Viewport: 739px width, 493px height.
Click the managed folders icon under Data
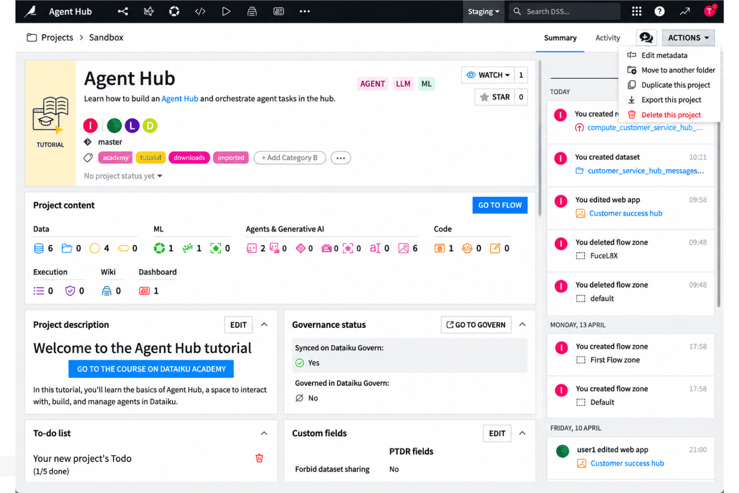(x=66, y=248)
